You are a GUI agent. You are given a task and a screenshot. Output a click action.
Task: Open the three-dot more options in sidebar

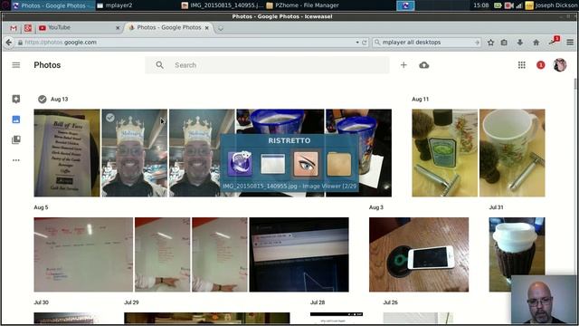16,160
